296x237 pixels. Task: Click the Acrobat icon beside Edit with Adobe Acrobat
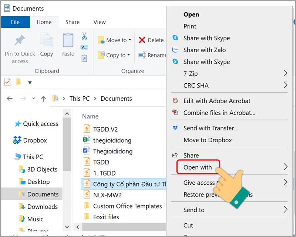coord(176,101)
